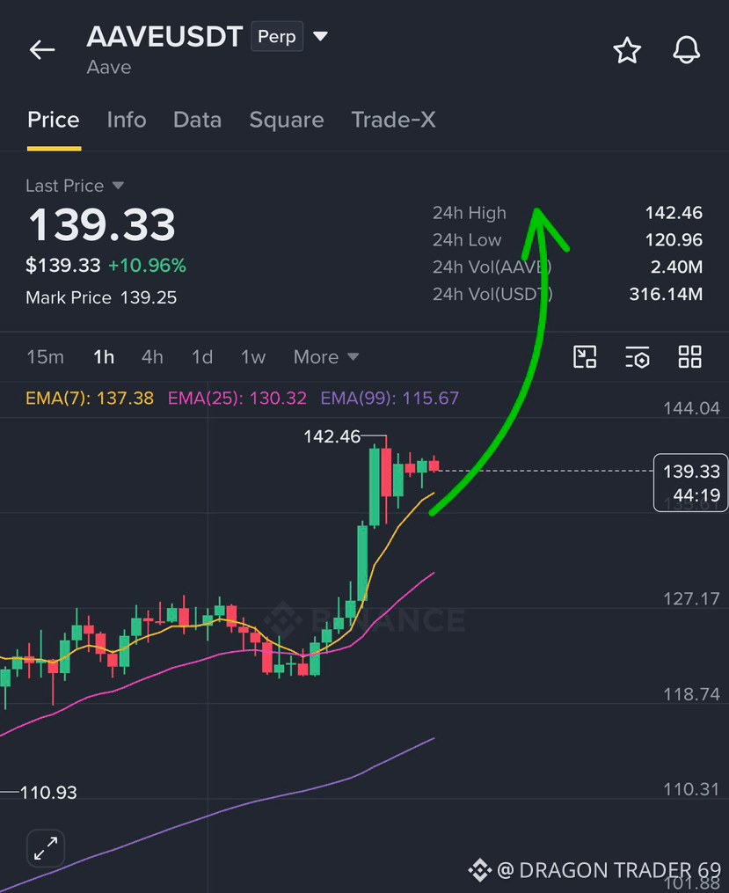Tap the 24h Vol(AAVE) value 2.40M
The image size is (729, 893).
[676, 267]
